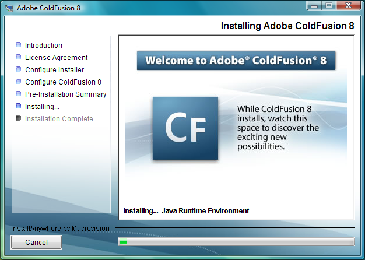
Task: Click the bullet icon beside Installing... step
Action: tap(18, 106)
